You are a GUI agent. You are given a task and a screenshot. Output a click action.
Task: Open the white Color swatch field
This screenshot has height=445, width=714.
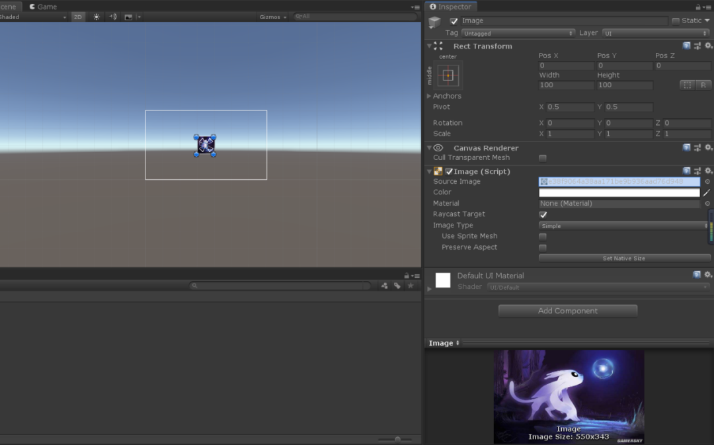pos(619,192)
